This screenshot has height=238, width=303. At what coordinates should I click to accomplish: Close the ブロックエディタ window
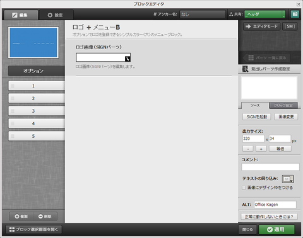pos(299,4)
